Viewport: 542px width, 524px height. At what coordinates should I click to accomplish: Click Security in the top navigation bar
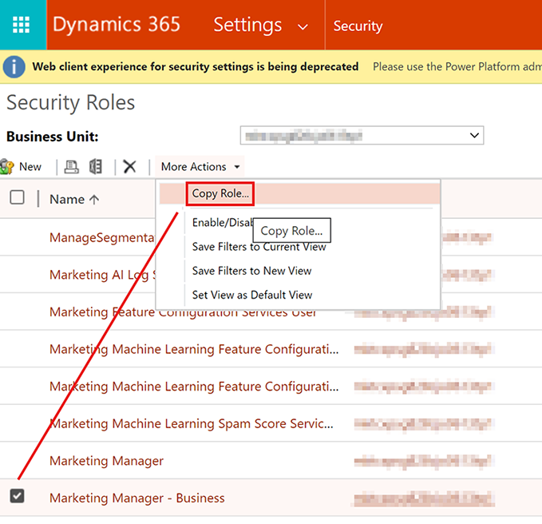click(x=358, y=26)
